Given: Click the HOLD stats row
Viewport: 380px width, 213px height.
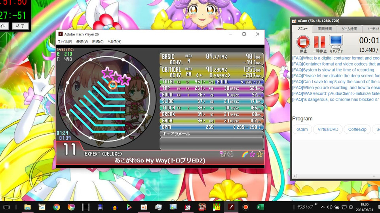Looking at the screenshot, I should [x=211, y=95].
